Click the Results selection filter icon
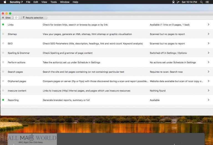The image size is (213, 145). point(24,18)
